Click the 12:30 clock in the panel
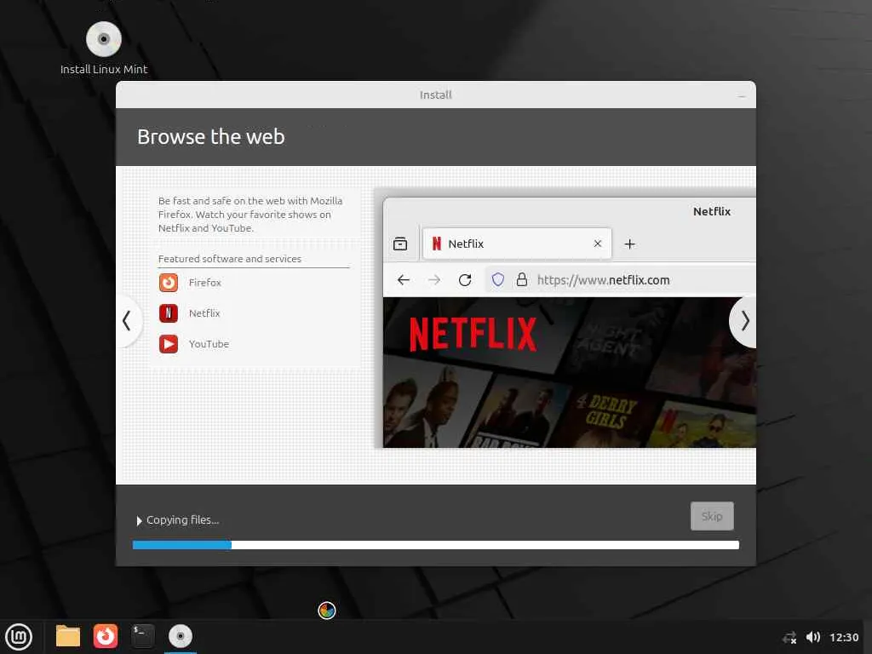Image resolution: width=872 pixels, height=654 pixels. click(844, 637)
